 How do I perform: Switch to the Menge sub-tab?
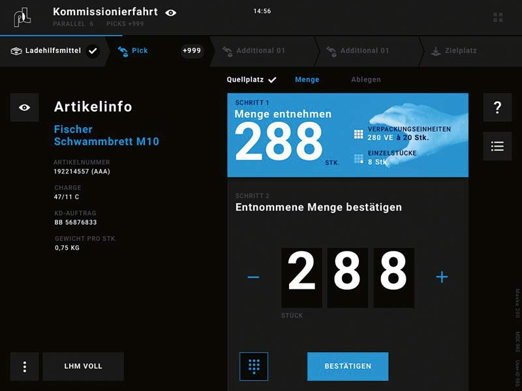(307, 80)
